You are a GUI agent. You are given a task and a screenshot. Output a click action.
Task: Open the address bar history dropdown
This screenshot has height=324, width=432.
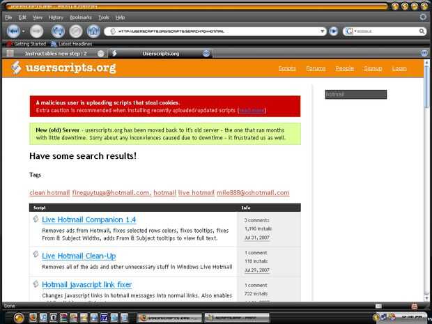click(322, 31)
